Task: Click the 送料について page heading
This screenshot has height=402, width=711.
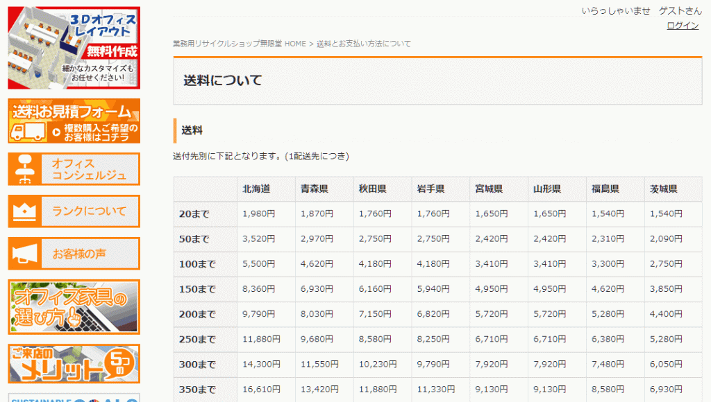Action: (x=223, y=80)
